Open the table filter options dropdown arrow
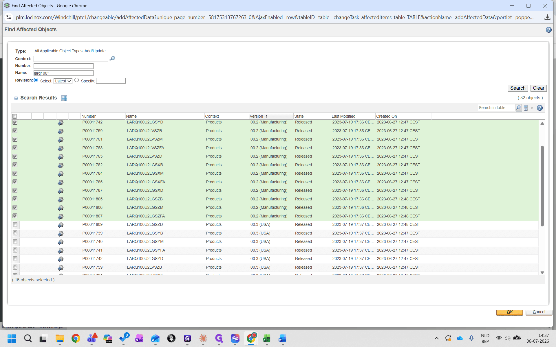 pyautogui.click(x=532, y=108)
